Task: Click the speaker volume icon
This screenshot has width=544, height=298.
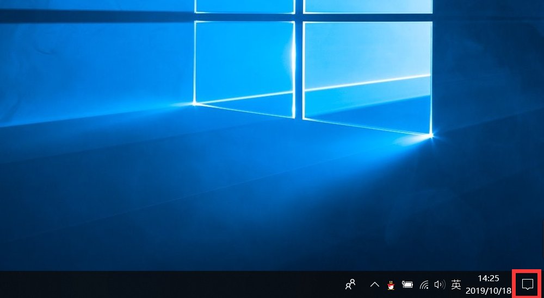Action: tap(440, 284)
